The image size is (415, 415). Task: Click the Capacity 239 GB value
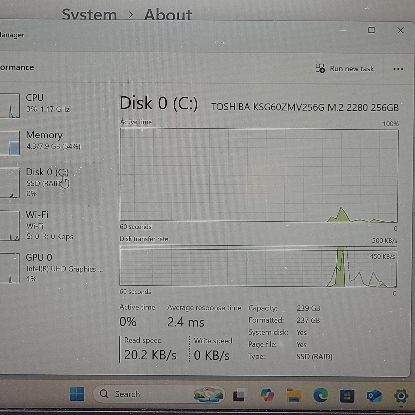(x=308, y=308)
